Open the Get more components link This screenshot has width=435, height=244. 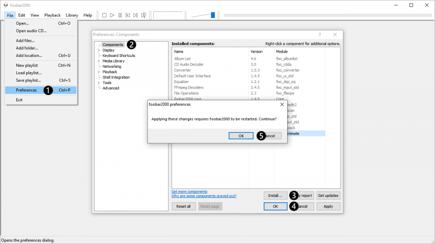(x=189, y=191)
